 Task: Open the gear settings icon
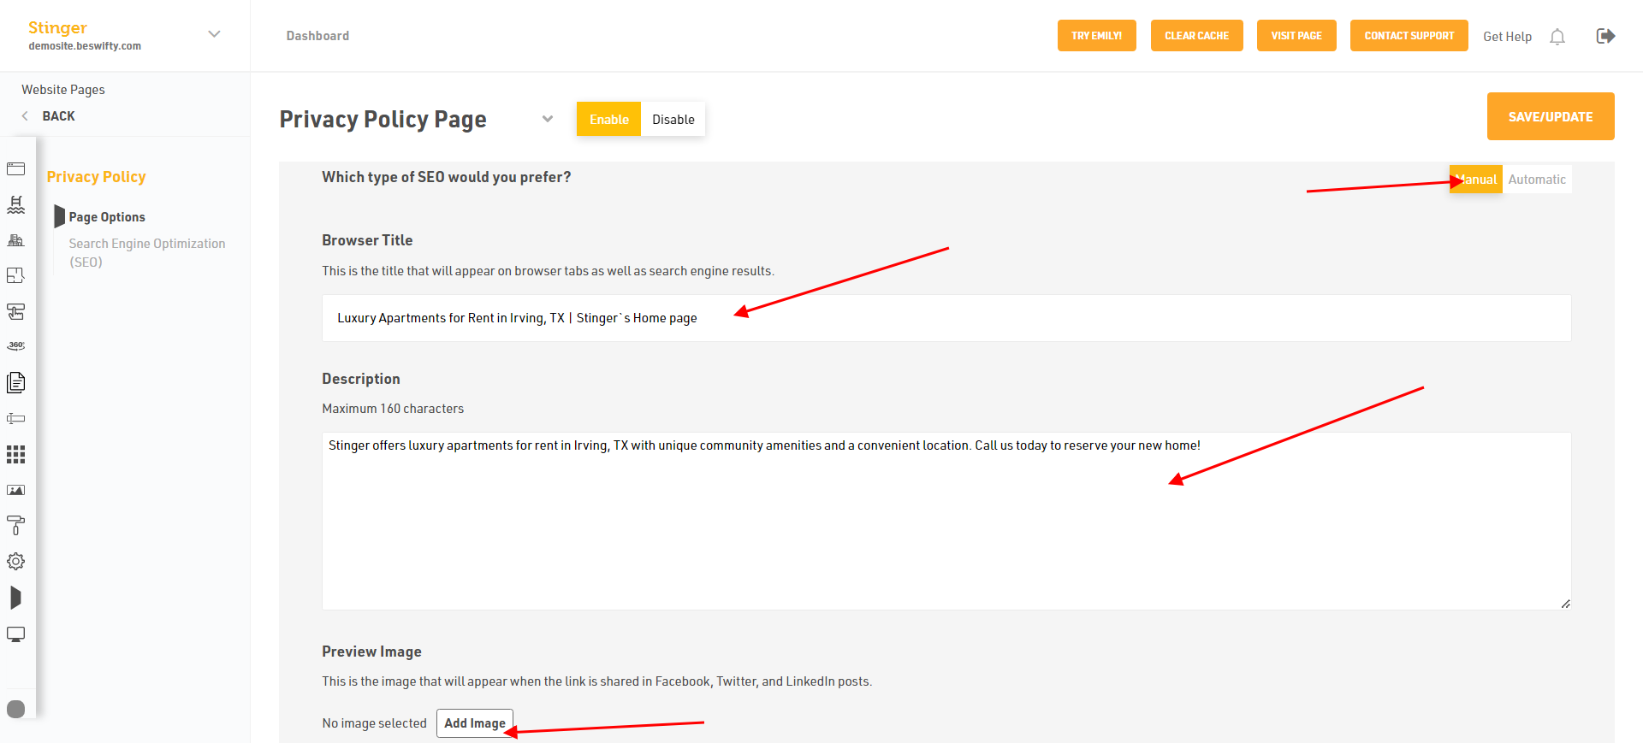click(x=15, y=561)
